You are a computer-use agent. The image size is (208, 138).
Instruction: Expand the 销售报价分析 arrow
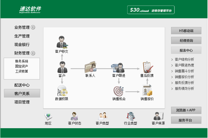pos(172,77)
